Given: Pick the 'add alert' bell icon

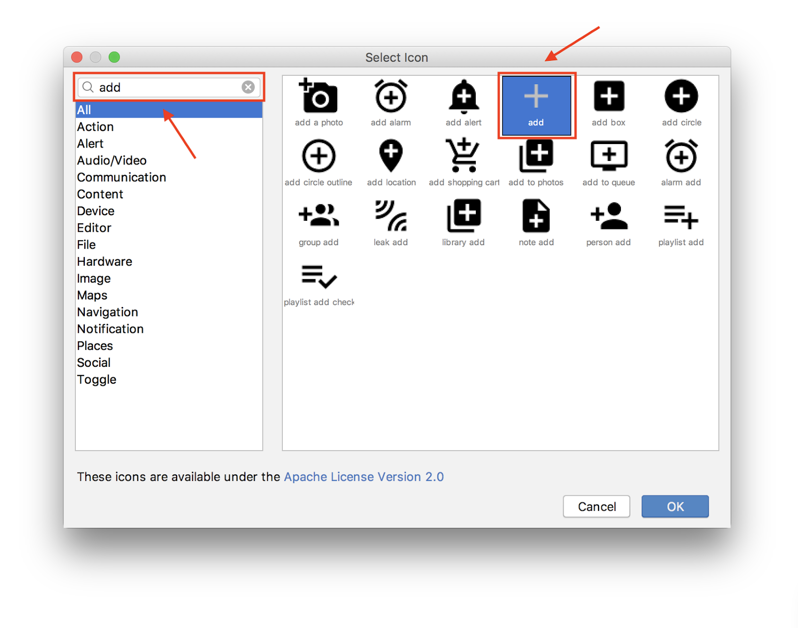Looking at the screenshot, I should click(x=463, y=97).
